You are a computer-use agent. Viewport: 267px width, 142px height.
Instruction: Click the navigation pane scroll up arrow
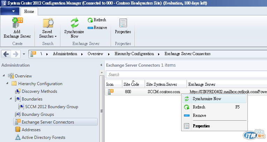(102, 73)
